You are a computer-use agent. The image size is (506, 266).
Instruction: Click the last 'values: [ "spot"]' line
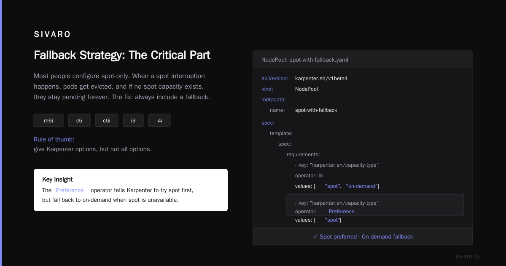pyautogui.click(x=318, y=220)
